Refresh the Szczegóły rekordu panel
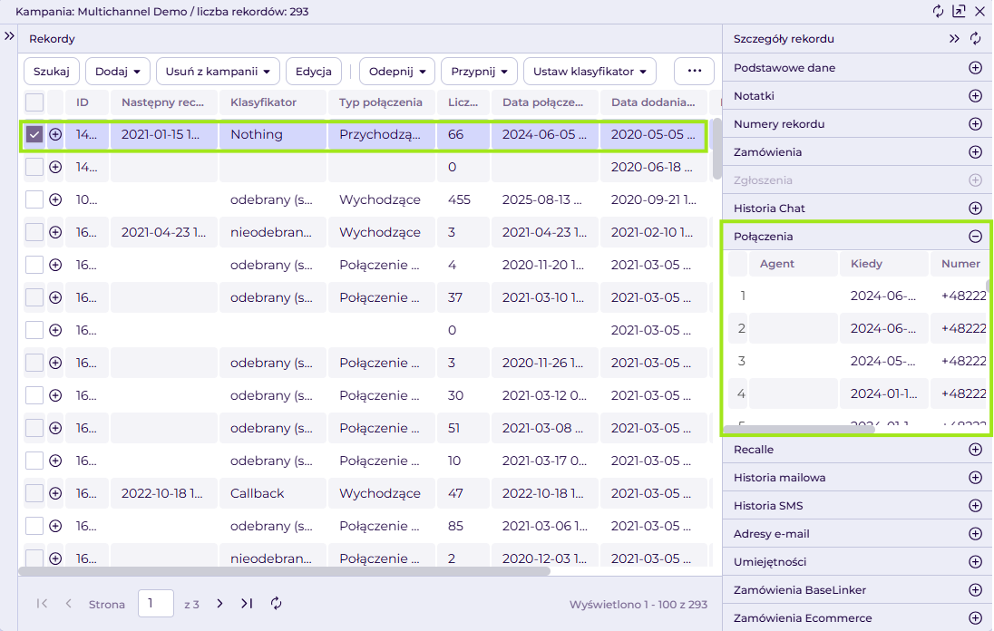Viewport: 994px width, 631px height. (x=976, y=39)
